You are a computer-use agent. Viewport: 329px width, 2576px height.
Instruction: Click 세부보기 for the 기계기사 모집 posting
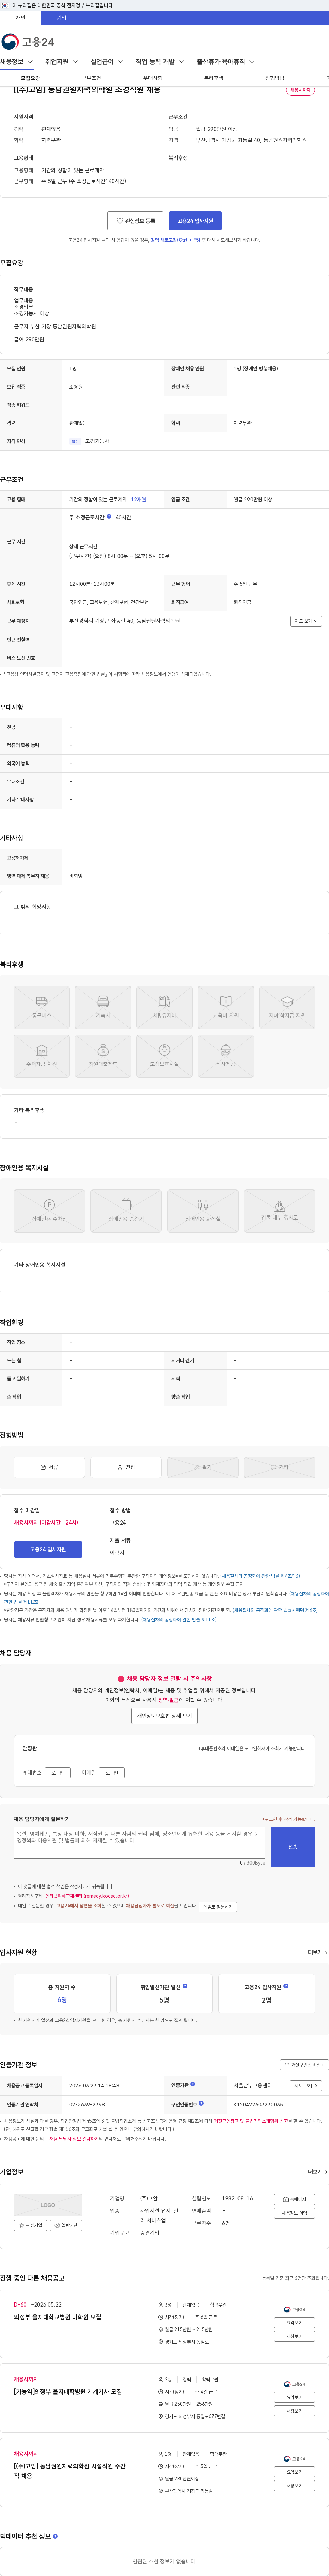coord(294,2411)
